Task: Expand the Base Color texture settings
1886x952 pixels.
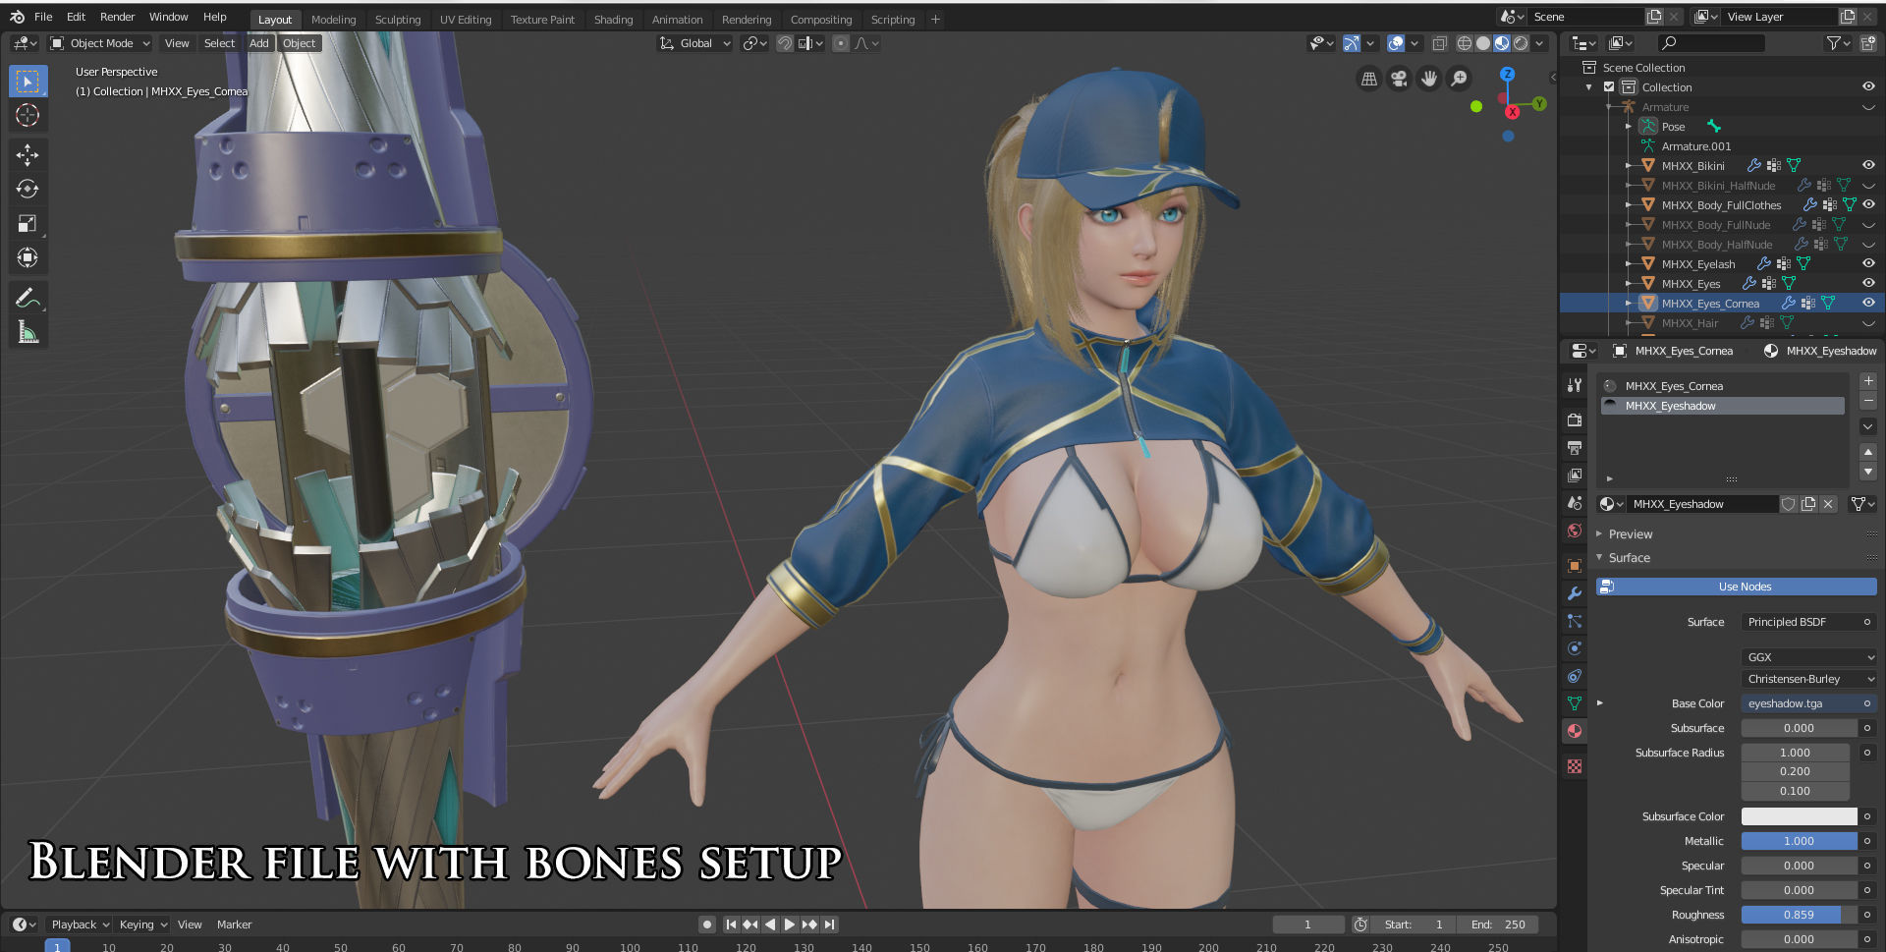Action: 1600,703
